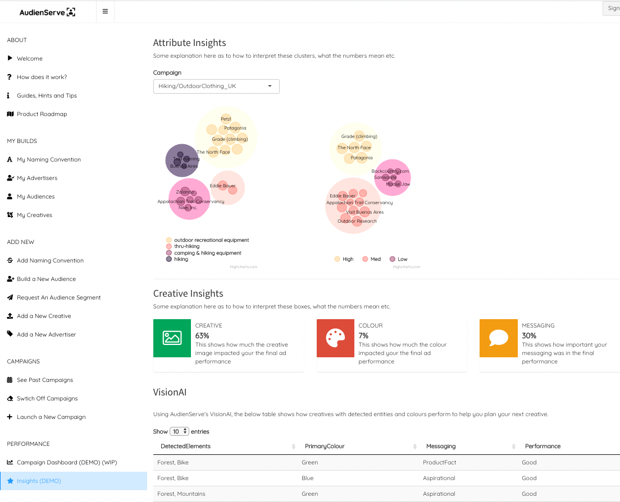Screen dimensions: 620x502
Task: Click the person icon for My Audiences
Action: 10,196
